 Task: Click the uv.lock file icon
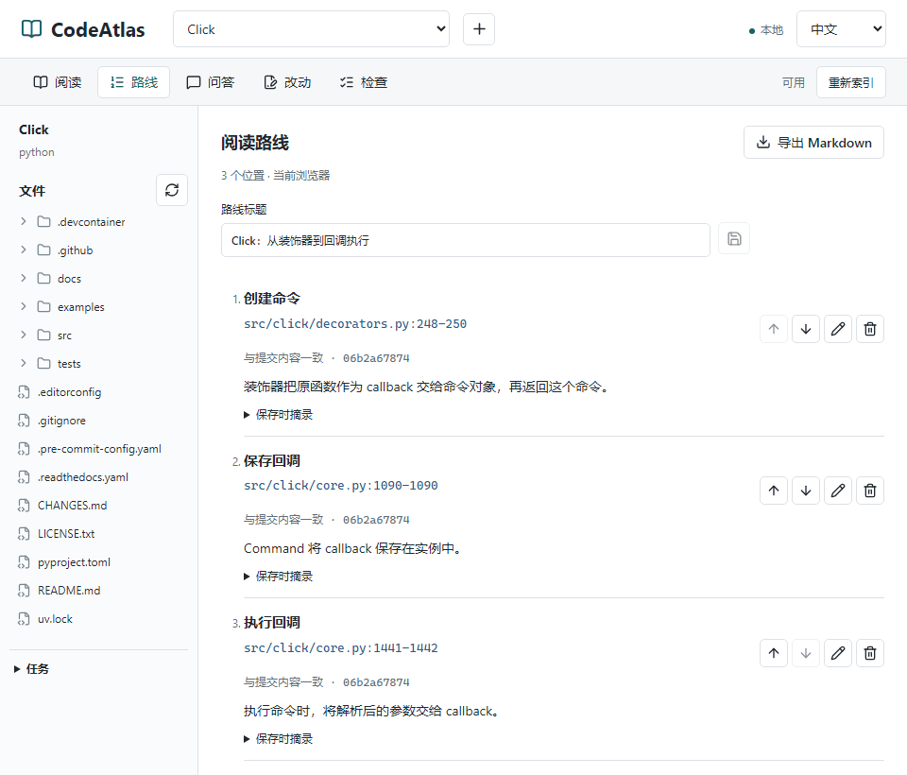24,619
